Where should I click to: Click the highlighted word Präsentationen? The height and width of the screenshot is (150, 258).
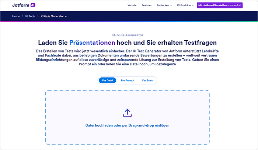click(x=92, y=43)
